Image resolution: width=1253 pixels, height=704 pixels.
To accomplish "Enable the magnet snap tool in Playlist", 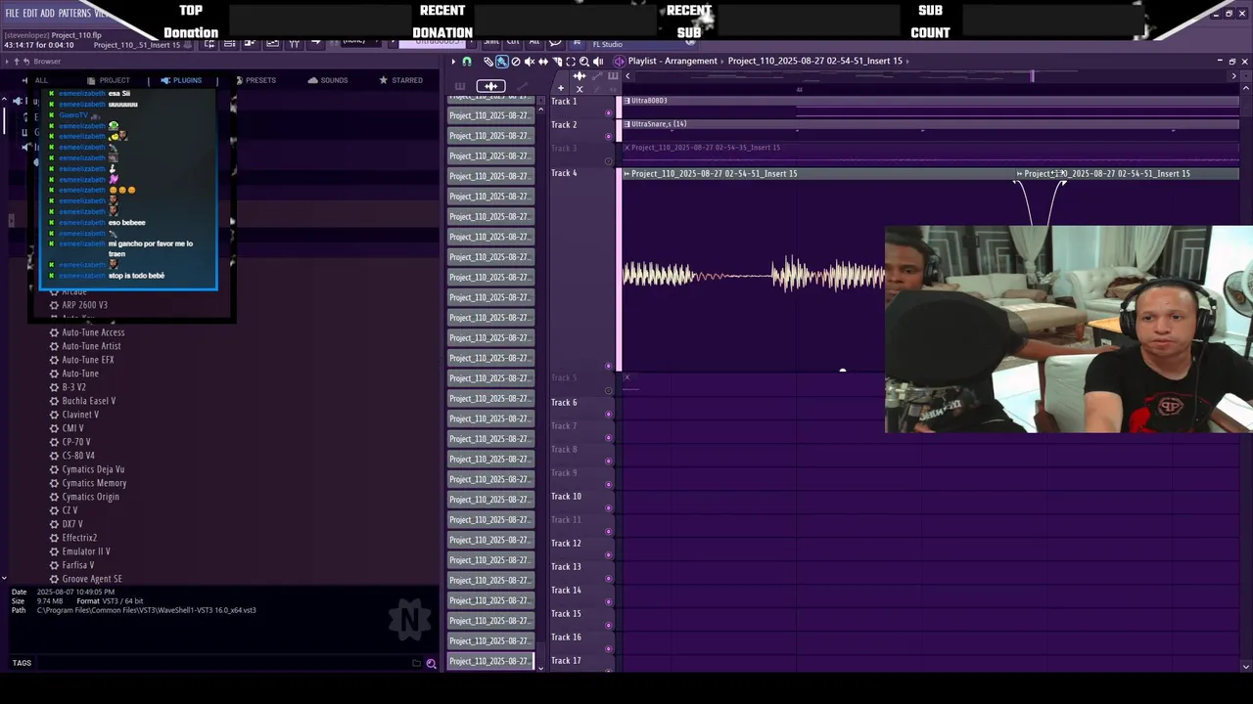I will [467, 62].
